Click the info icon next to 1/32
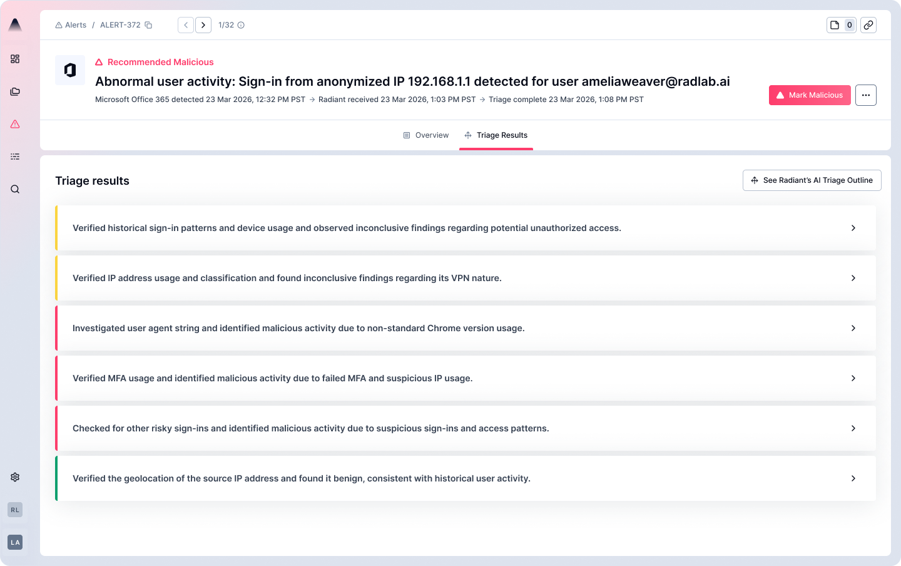The height and width of the screenshot is (566, 901). 241,25
